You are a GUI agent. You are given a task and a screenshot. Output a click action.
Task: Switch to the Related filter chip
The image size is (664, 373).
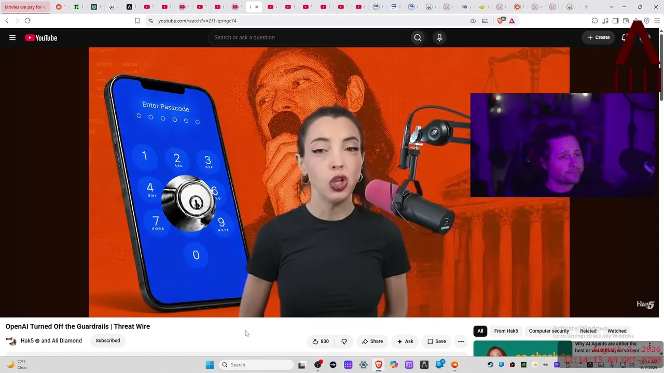click(x=588, y=331)
